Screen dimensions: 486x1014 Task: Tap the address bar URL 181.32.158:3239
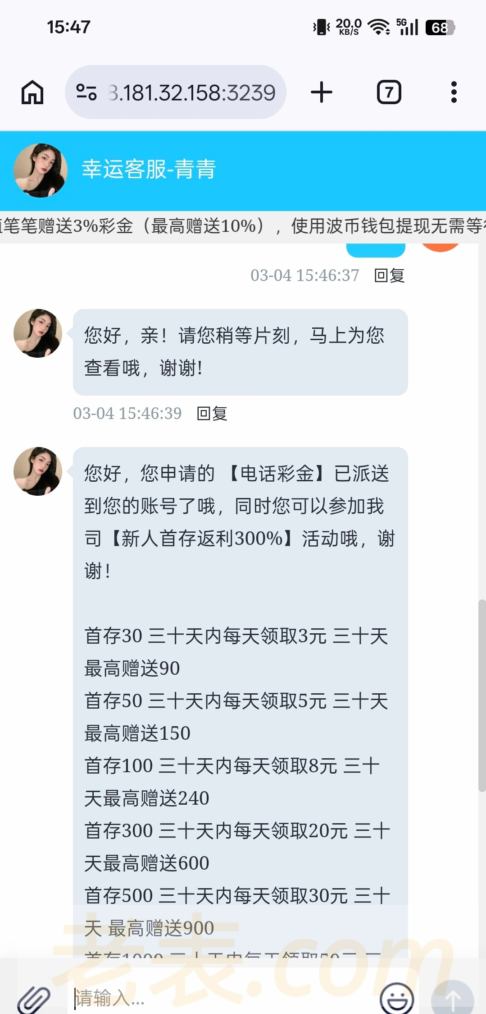[191, 92]
